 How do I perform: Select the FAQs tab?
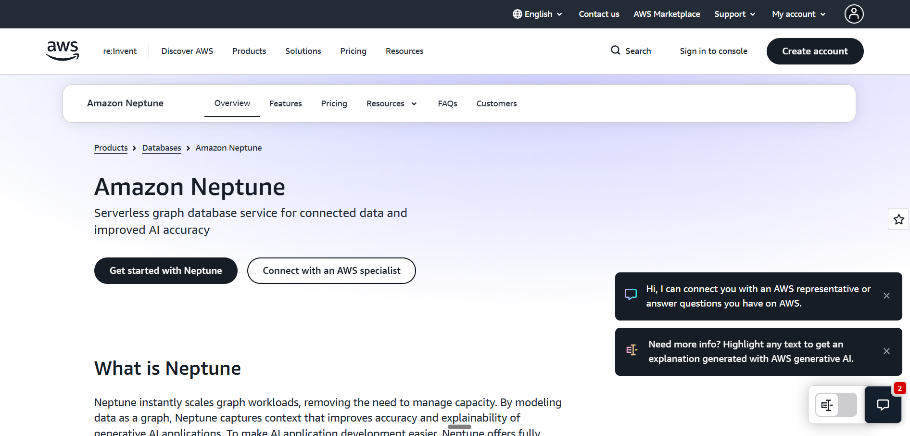click(447, 103)
